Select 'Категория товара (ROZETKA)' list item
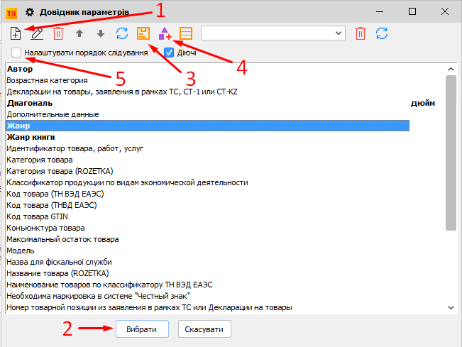Viewport: 462px width, 347px height. [60, 171]
